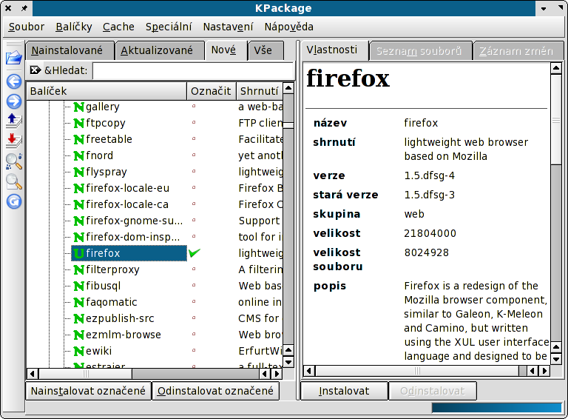The height and width of the screenshot is (419, 568).
Task: Open the Nastavení menu
Action: 228,27
